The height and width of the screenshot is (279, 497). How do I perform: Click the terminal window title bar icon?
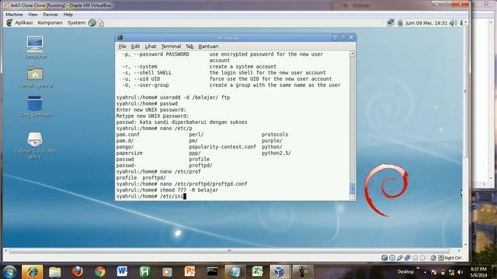120,37
